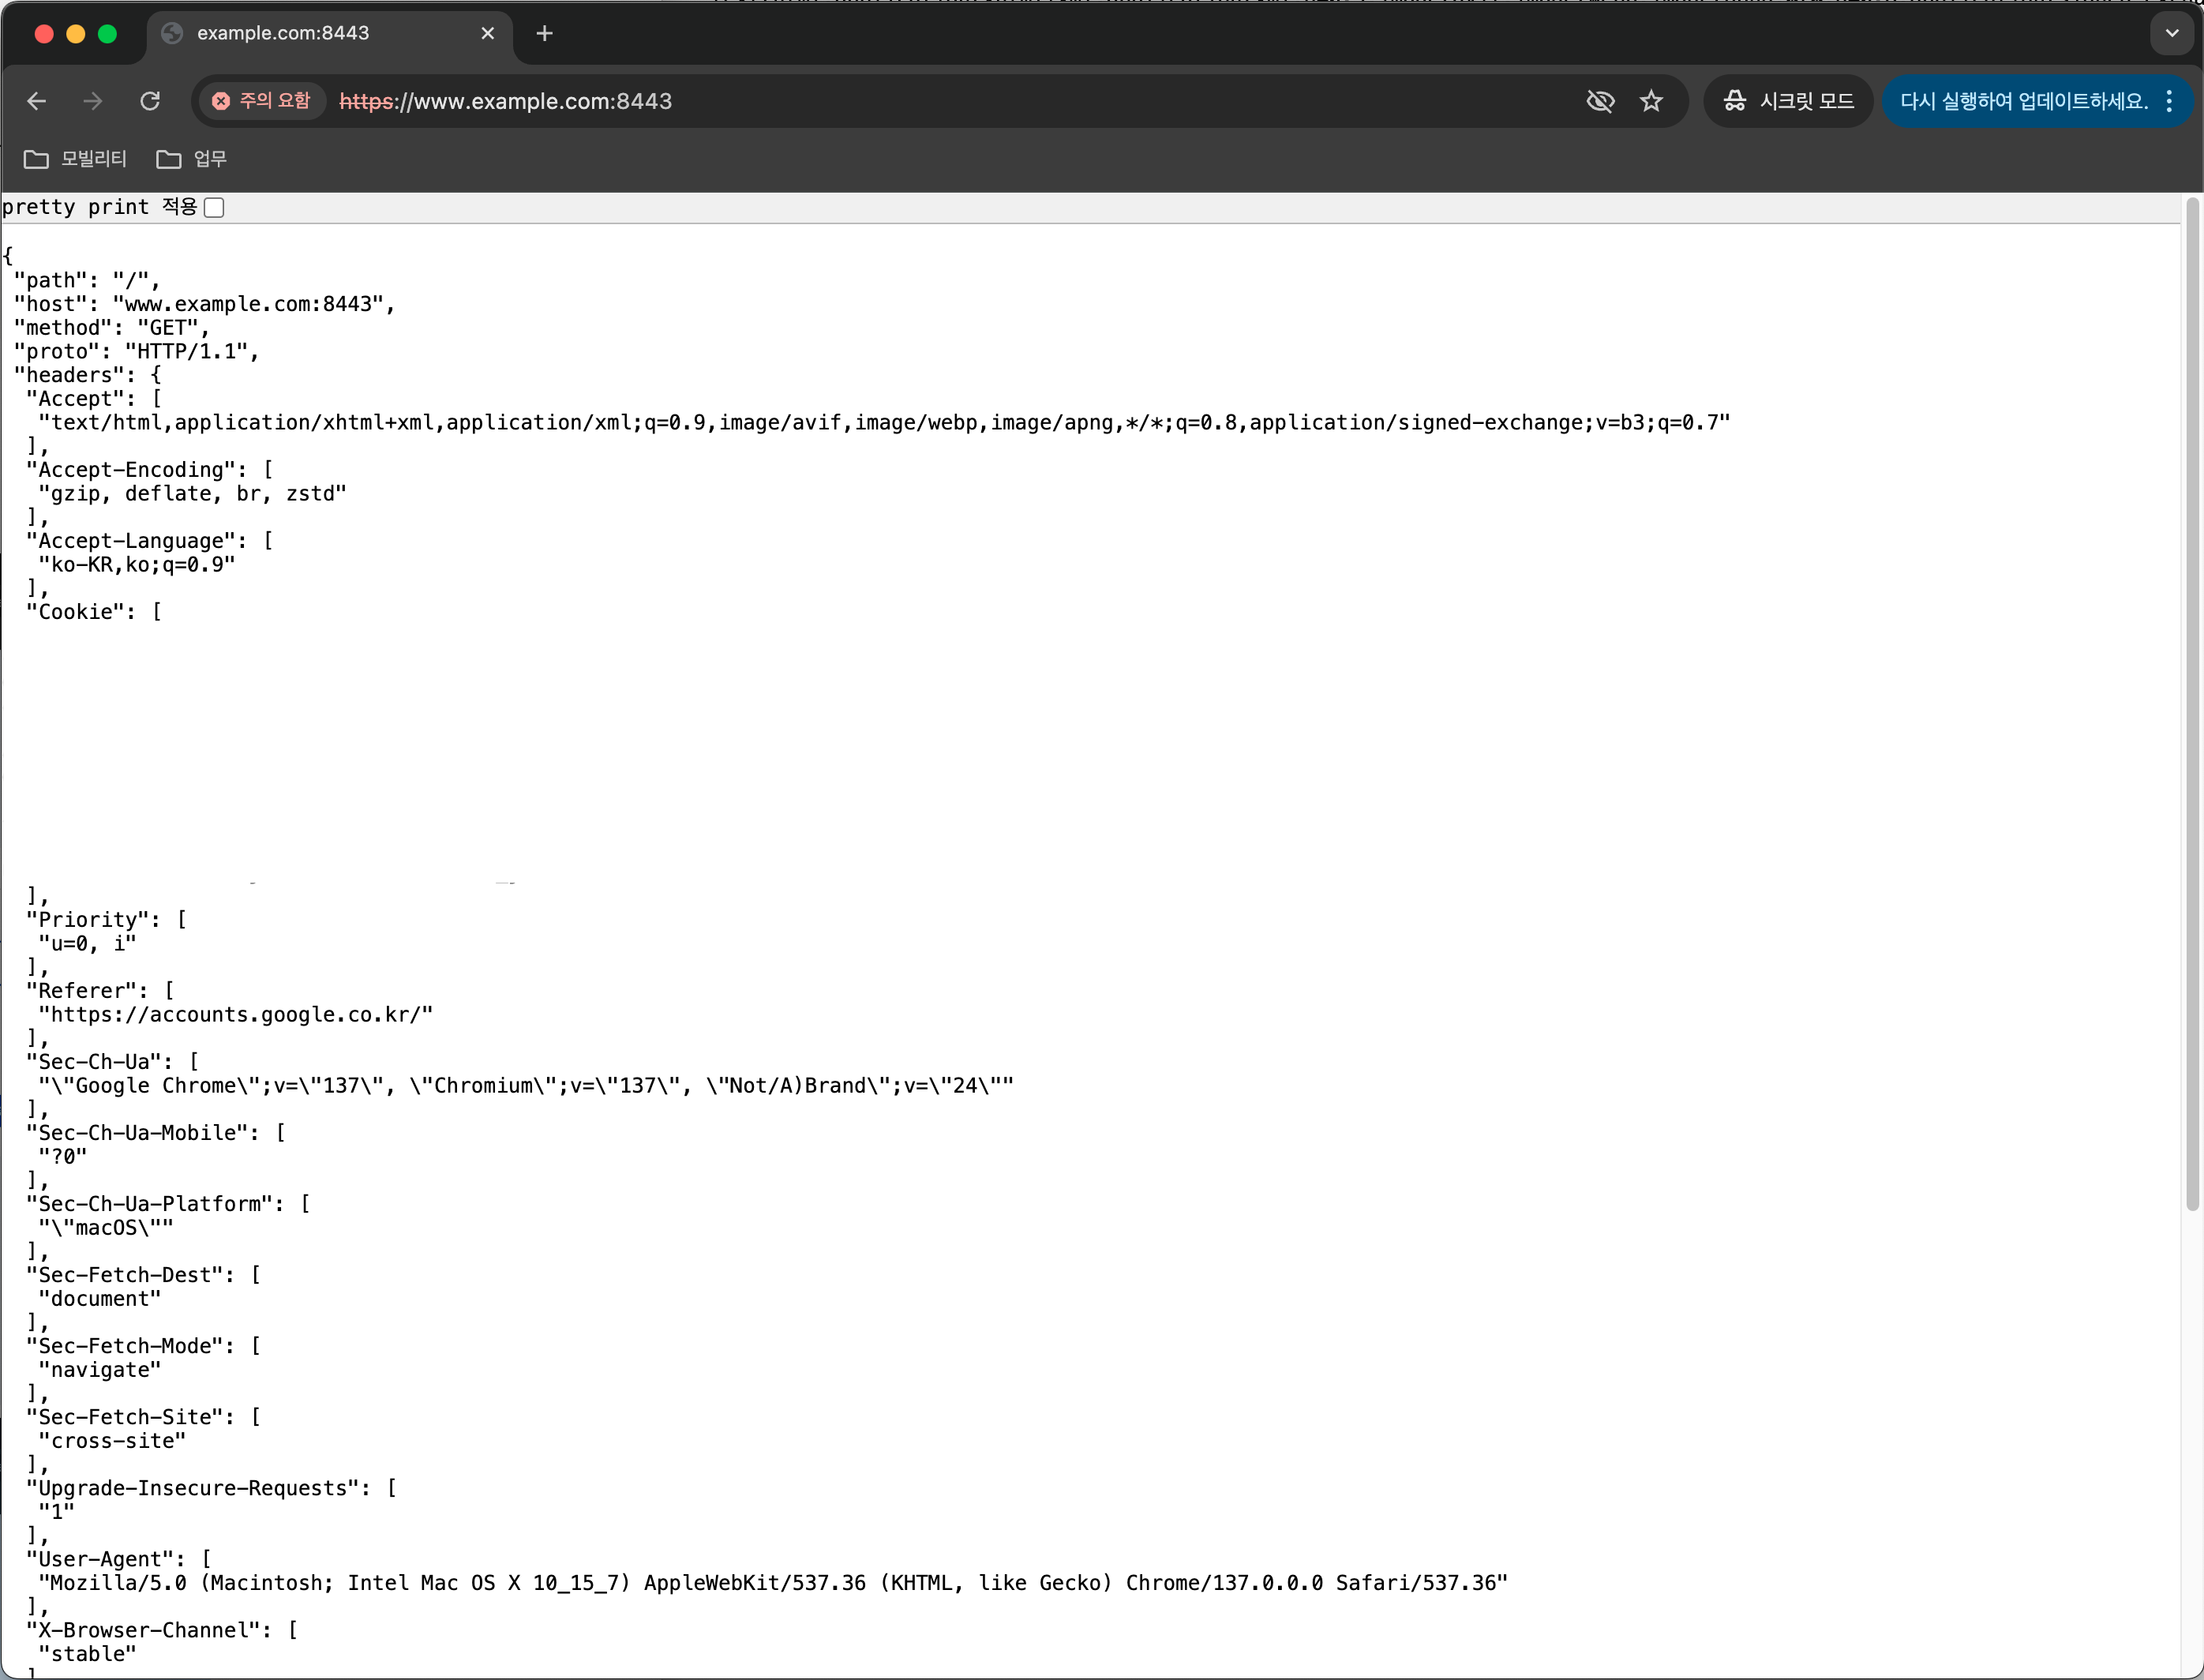
Task: Bookmark this page with star icon
Action: click(x=1651, y=101)
